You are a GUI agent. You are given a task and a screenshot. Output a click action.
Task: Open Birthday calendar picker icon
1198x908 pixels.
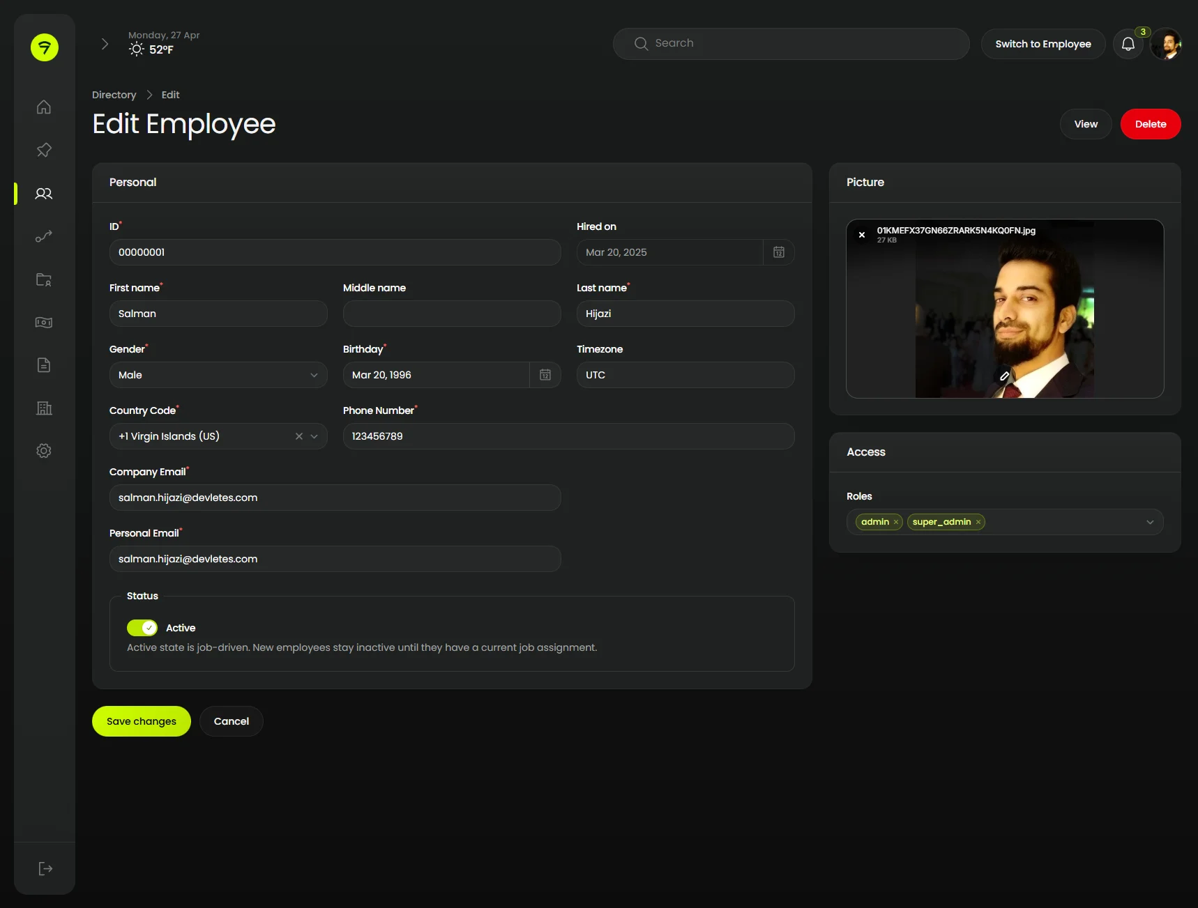click(x=545, y=375)
